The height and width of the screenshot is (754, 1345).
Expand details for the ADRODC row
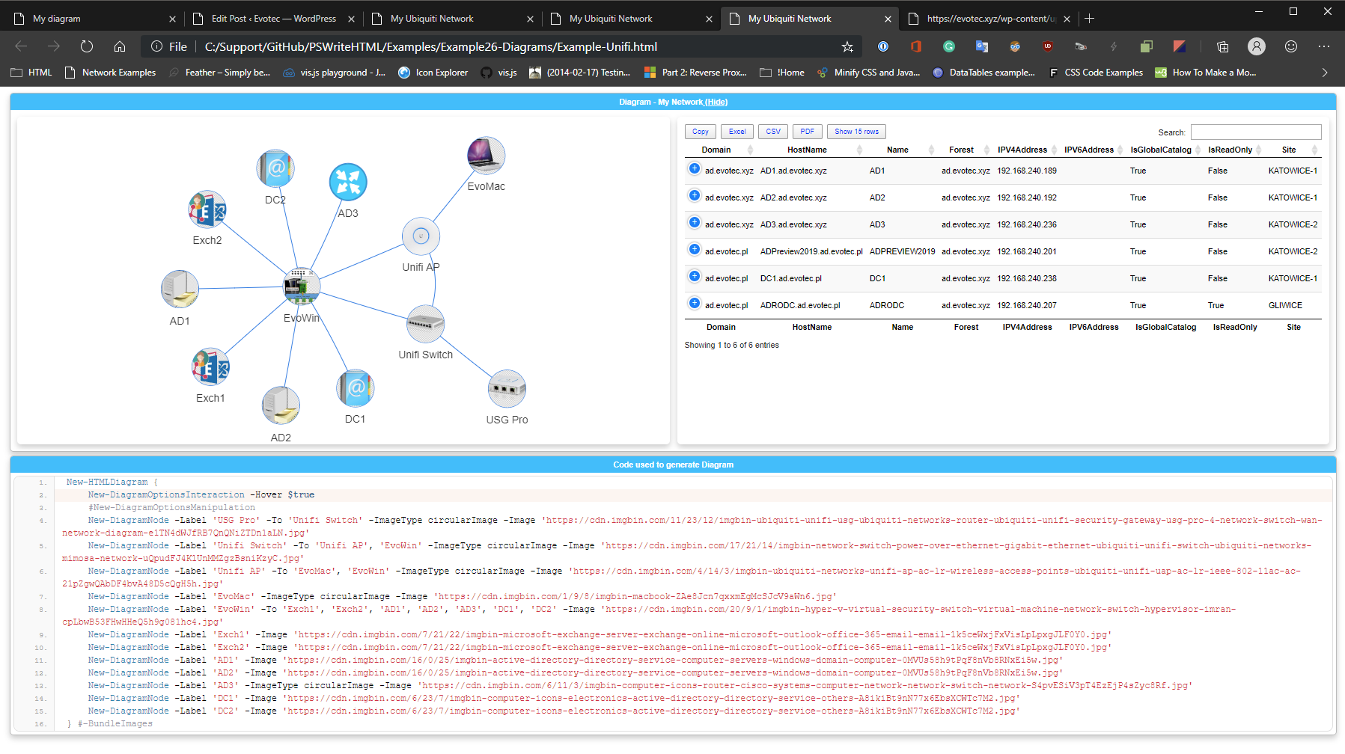tap(695, 304)
